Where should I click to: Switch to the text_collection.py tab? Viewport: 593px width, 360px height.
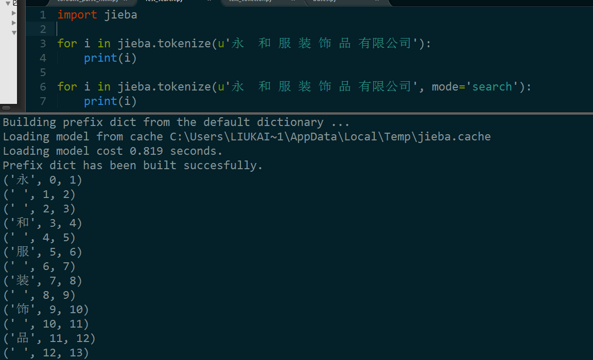[x=252, y=2]
